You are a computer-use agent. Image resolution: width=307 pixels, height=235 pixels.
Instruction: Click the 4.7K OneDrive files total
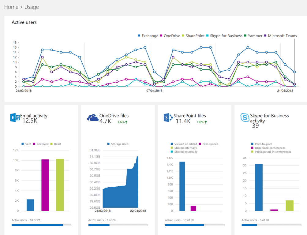pos(105,121)
